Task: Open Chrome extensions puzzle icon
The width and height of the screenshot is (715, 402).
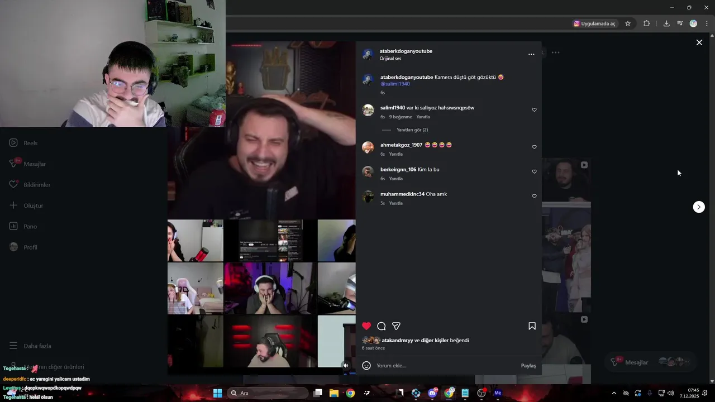Action: [x=646, y=23]
